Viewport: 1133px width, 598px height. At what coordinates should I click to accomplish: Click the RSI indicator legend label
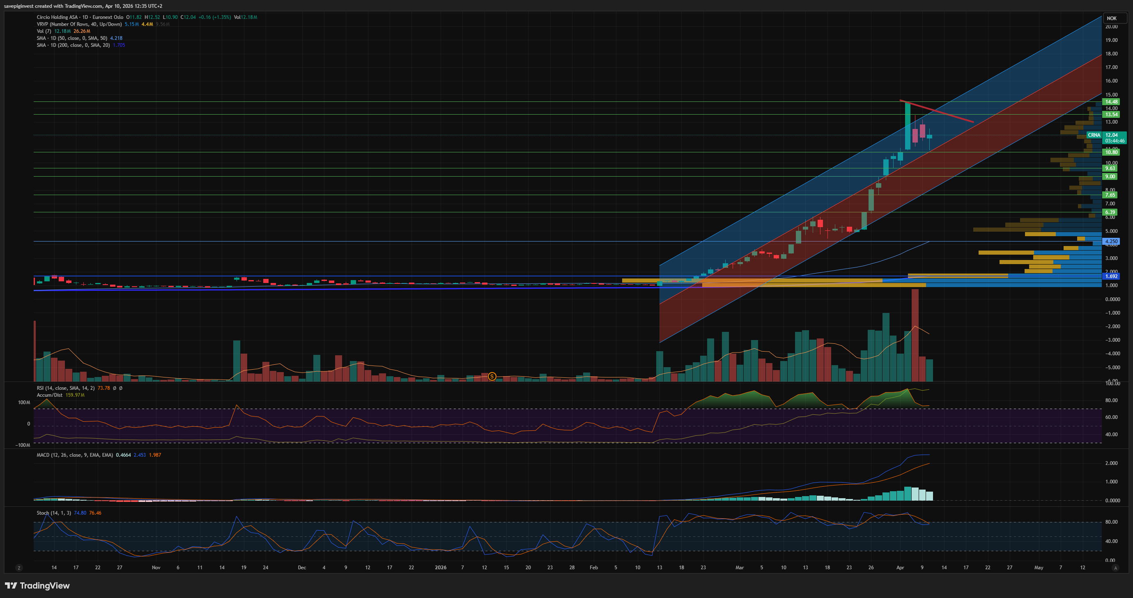(65, 388)
